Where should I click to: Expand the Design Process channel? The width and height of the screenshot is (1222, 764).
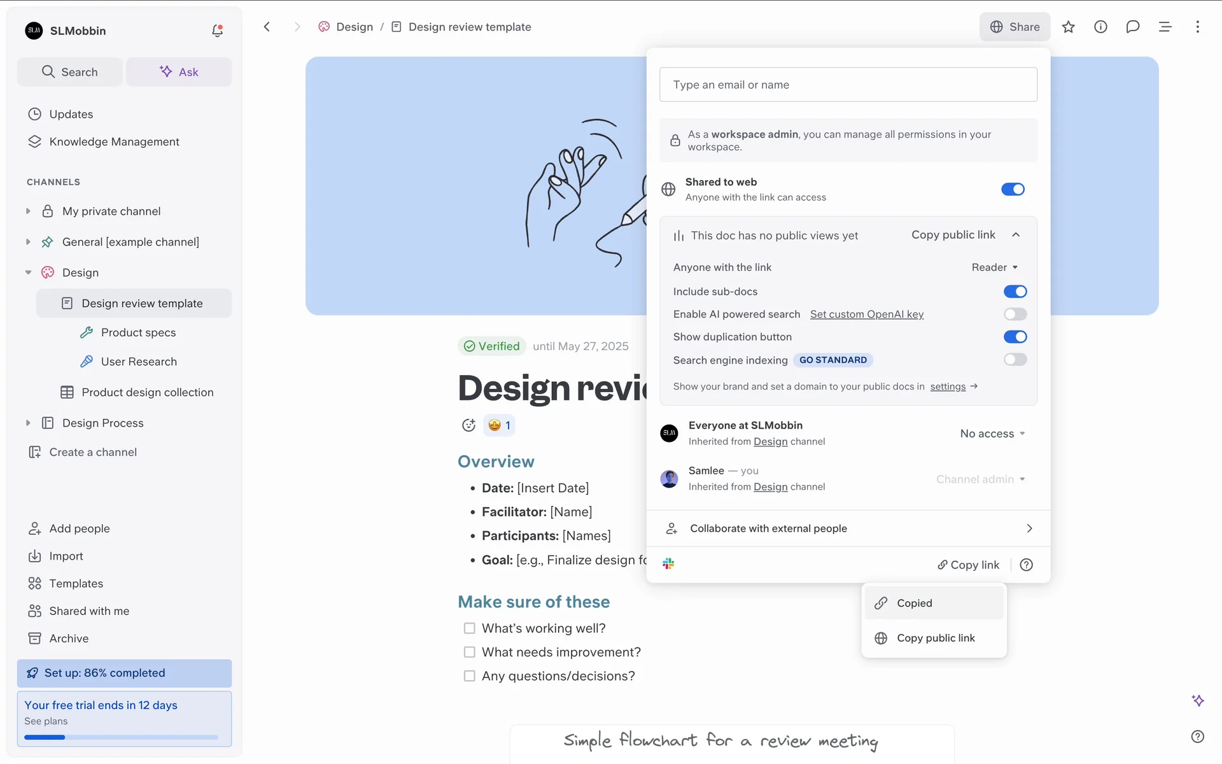(28, 423)
